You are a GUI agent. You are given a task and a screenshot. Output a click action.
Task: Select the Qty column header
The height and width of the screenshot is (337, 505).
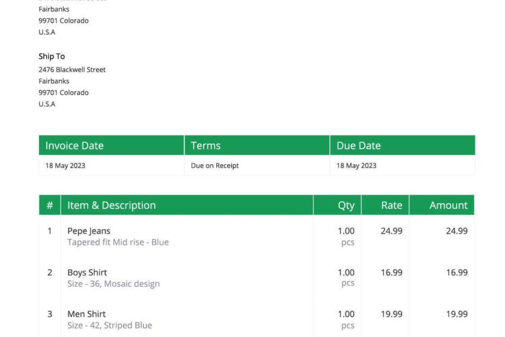(x=348, y=205)
